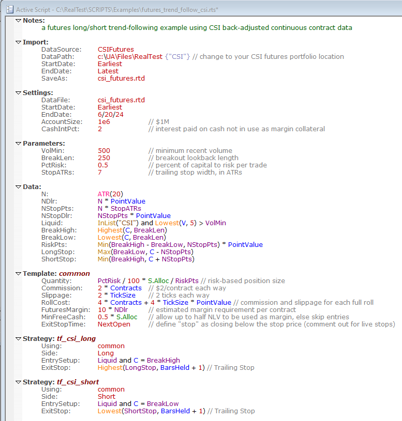This screenshot has width=402, height=421.
Task: Click the Import EndDate value Latest
Action: tap(108, 71)
